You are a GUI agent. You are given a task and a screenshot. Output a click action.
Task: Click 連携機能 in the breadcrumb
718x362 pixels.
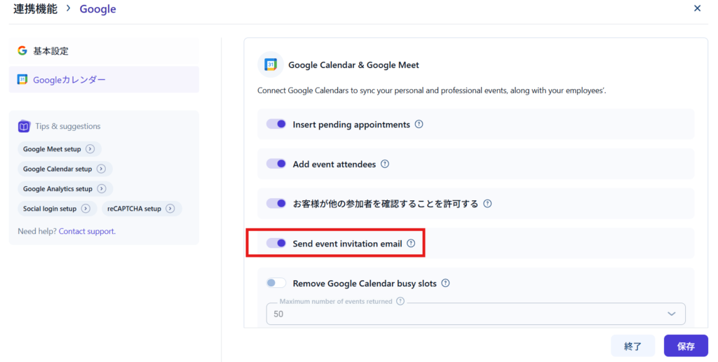tap(36, 9)
